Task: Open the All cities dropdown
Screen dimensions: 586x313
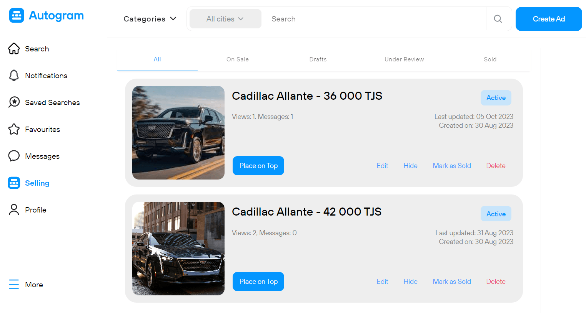Action: [x=225, y=19]
